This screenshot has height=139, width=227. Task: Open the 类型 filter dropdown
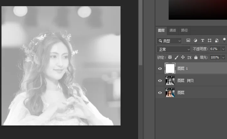(169, 41)
